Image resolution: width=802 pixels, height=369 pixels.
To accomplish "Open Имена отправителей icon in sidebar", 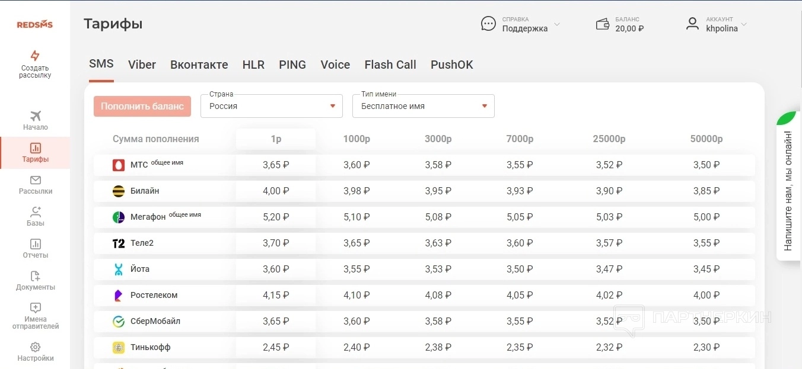I will pyautogui.click(x=36, y=308).
